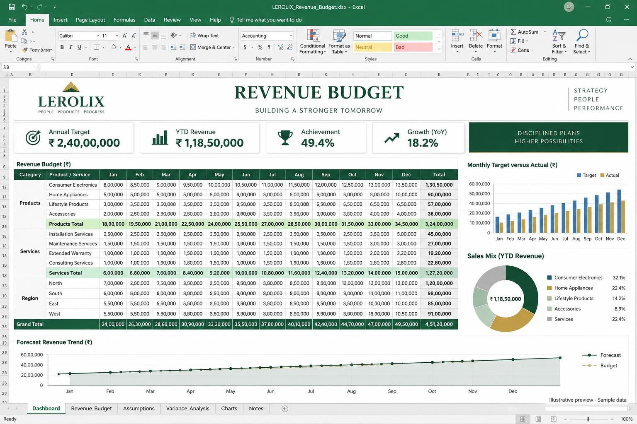Select the Grand Total cell in the budget table

[x=56, y=324]
